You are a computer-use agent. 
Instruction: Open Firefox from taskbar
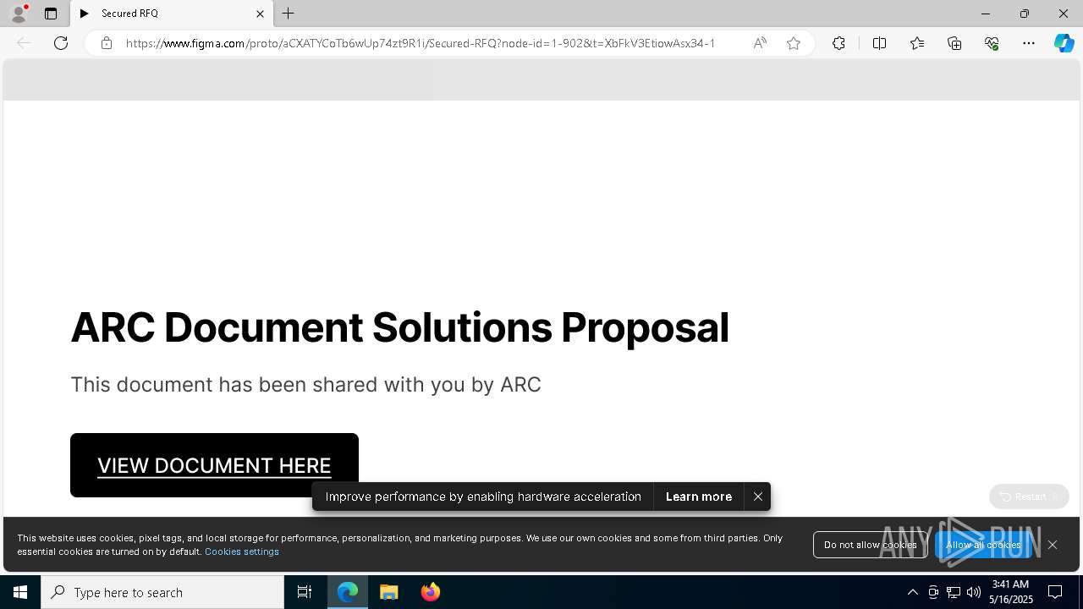[x=431, y=592]
